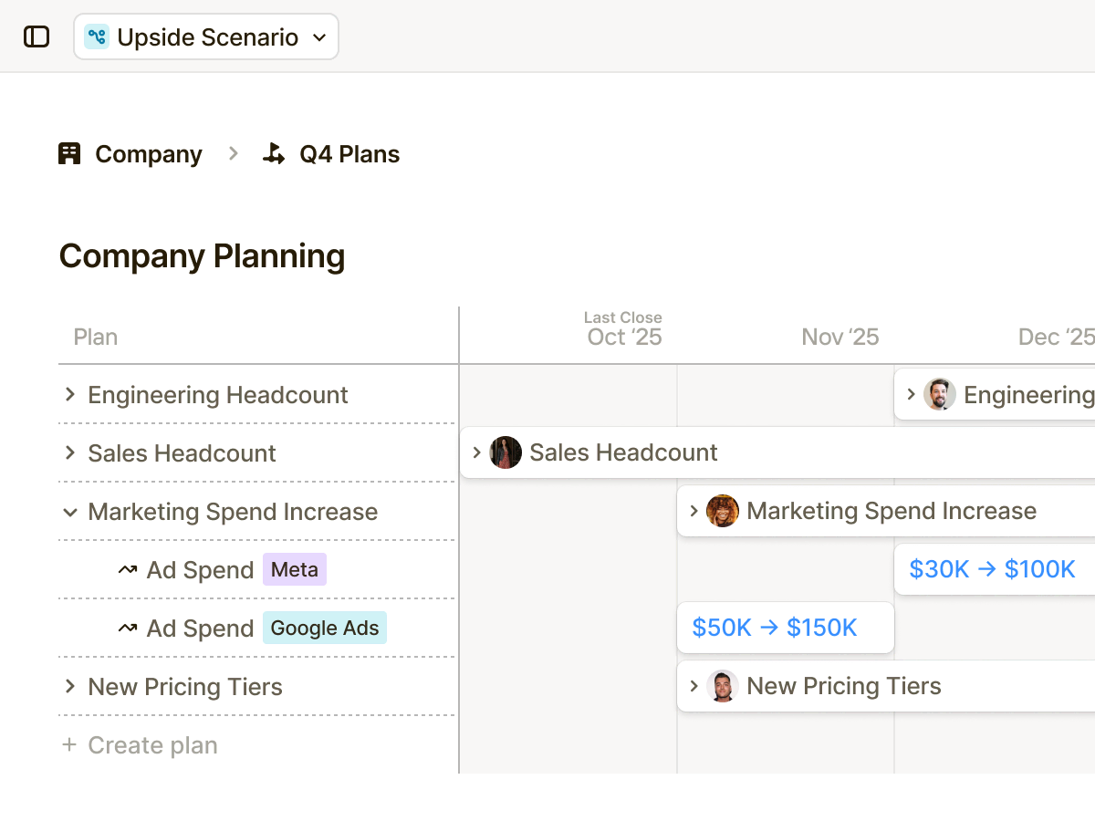Navigate to Company via the breadcrumb

click(x=148, y=153)
